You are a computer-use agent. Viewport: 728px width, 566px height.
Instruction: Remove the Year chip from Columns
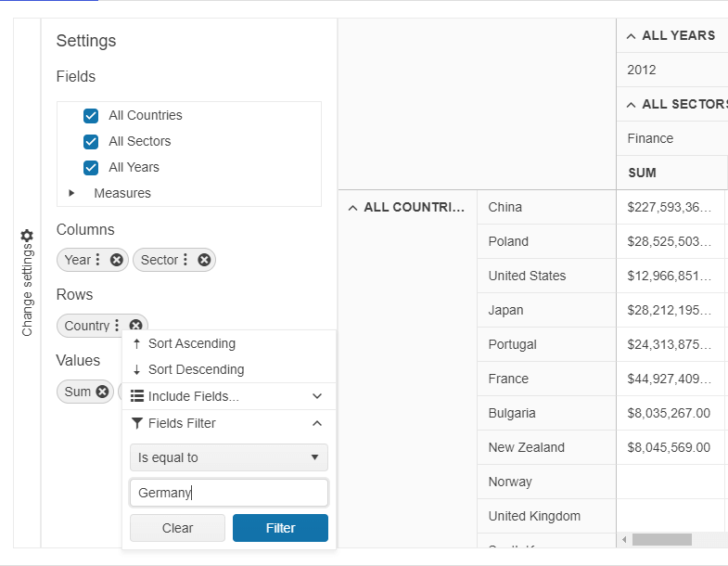[x=117, y=260]
